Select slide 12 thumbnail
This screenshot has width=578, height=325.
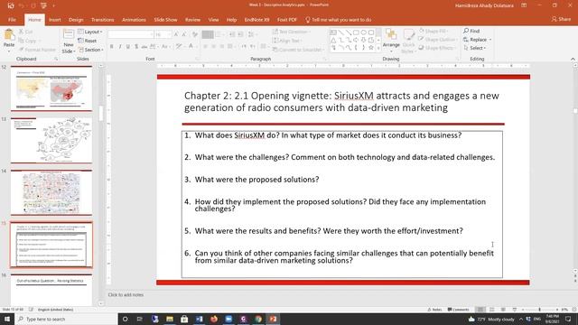[51, 88]
